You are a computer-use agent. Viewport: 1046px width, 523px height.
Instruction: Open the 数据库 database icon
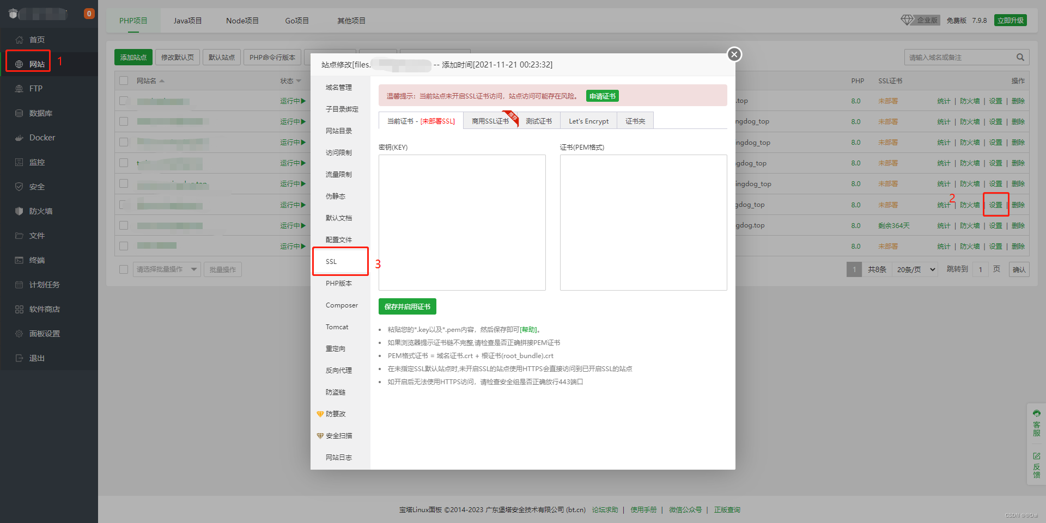coord(19,113)
